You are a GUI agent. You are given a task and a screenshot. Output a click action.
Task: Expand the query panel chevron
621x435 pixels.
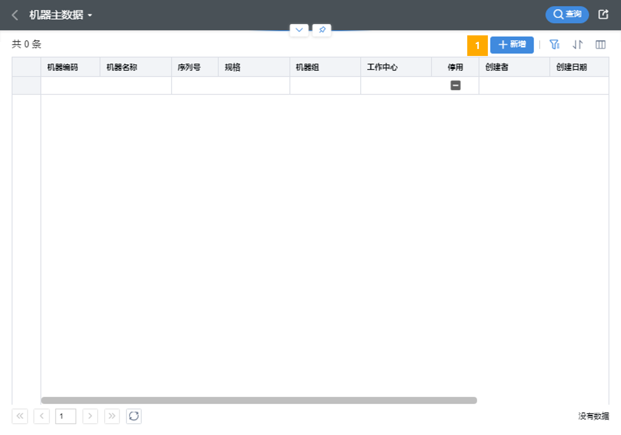tap(299, 30)
